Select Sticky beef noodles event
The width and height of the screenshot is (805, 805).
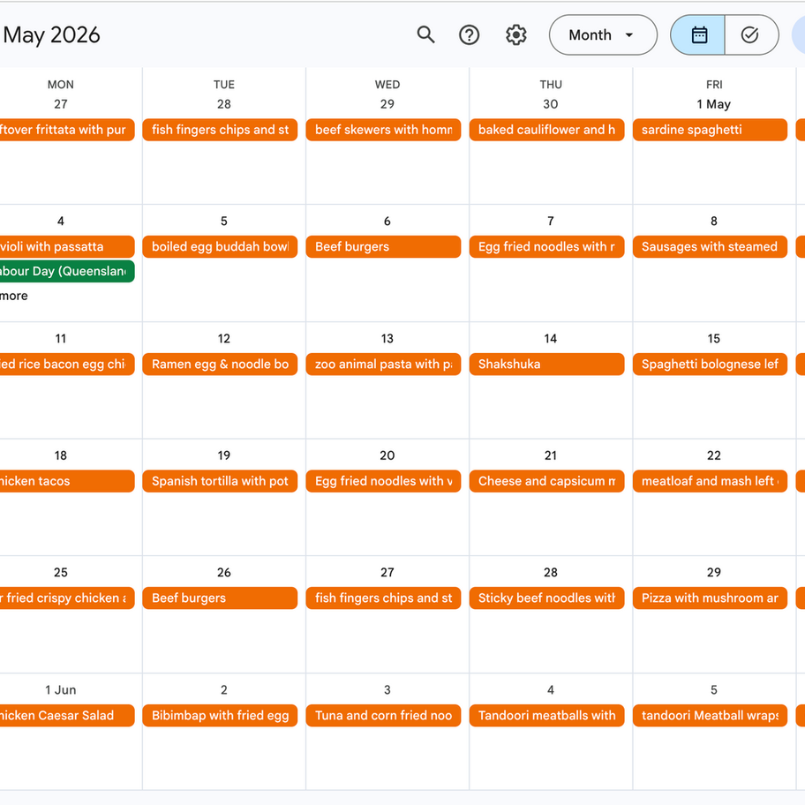point(546,598)
